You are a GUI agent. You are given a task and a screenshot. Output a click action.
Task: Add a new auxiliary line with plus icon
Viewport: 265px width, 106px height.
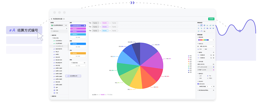(x=213, y=52)
